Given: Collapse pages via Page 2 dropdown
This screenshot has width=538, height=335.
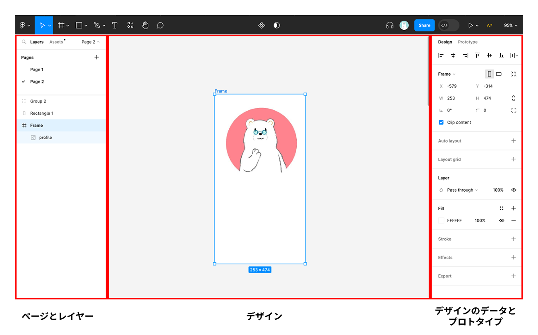Looking at the screenshot, I should click(90, 42).
